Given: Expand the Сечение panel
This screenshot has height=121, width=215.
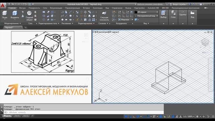Looking at the screenshot, I should (x=103, y=24).
